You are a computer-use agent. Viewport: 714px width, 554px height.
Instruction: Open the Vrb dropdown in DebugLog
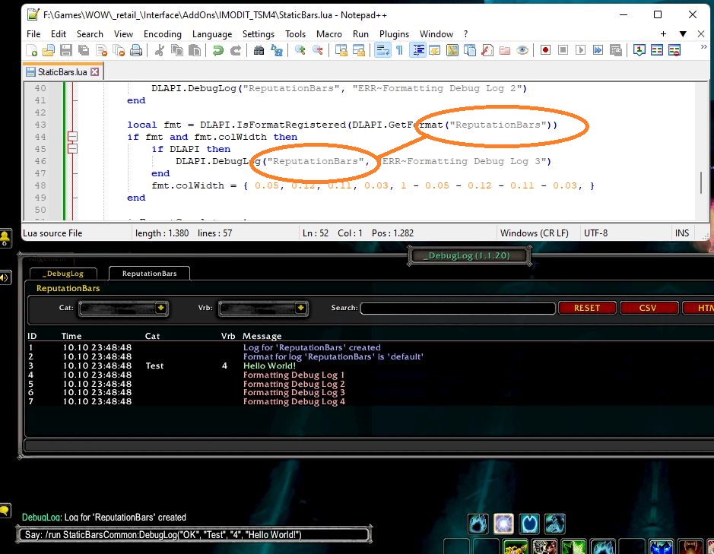(263, 309)
